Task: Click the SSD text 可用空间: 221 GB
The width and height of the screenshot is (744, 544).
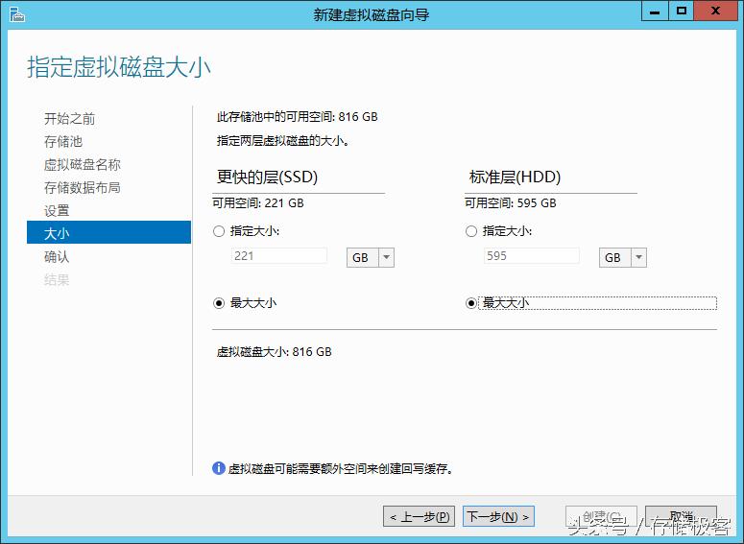Action: pyautogui.click(x=257, y=203)
